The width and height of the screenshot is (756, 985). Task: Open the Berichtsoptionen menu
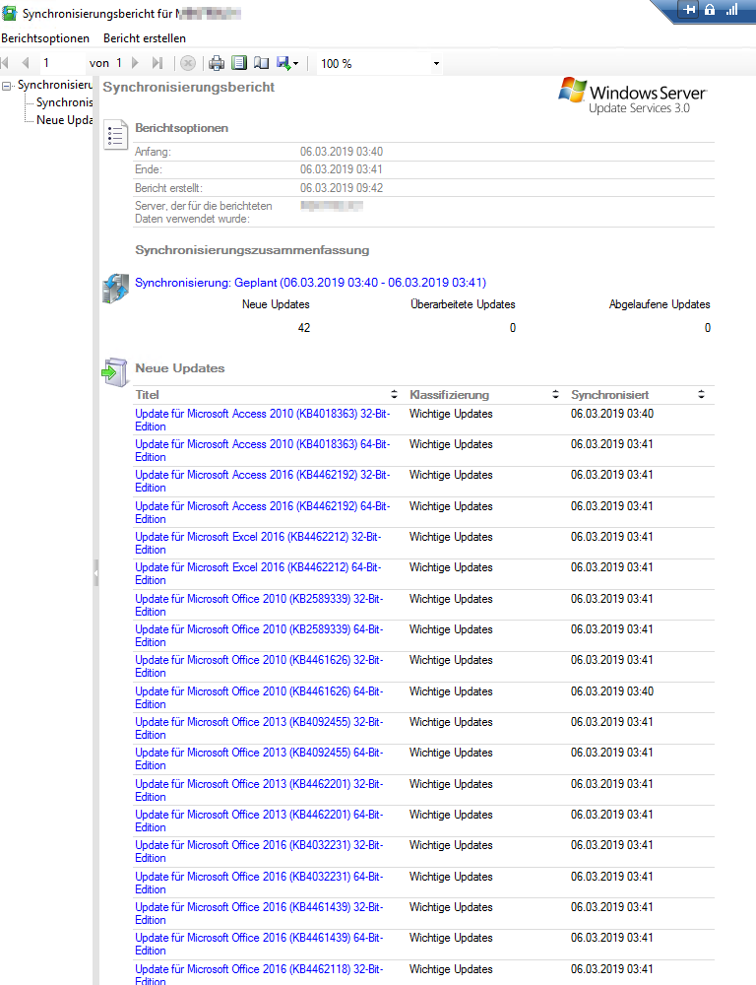(x=45, y=38)
